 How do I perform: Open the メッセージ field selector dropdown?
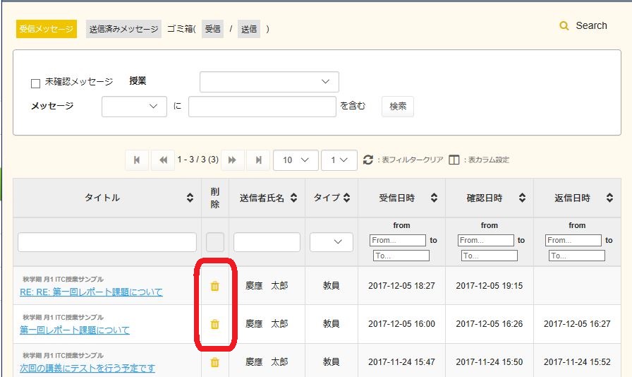tap(134, 106)
